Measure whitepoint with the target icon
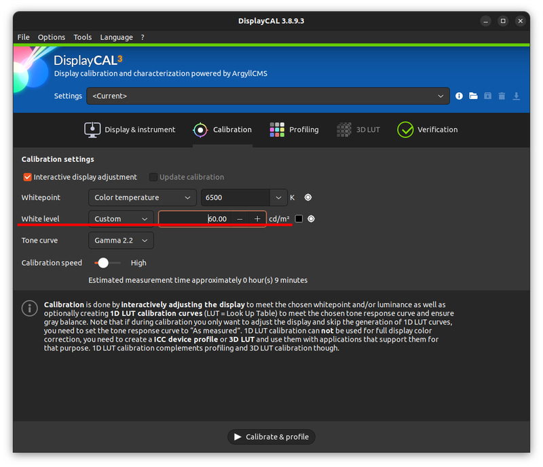 coord(307,197)
